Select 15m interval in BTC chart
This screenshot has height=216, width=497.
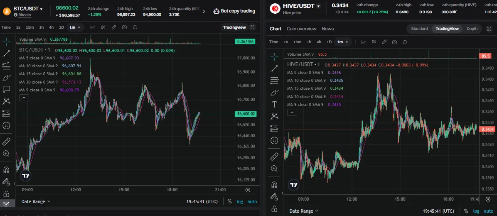(30, 27)
